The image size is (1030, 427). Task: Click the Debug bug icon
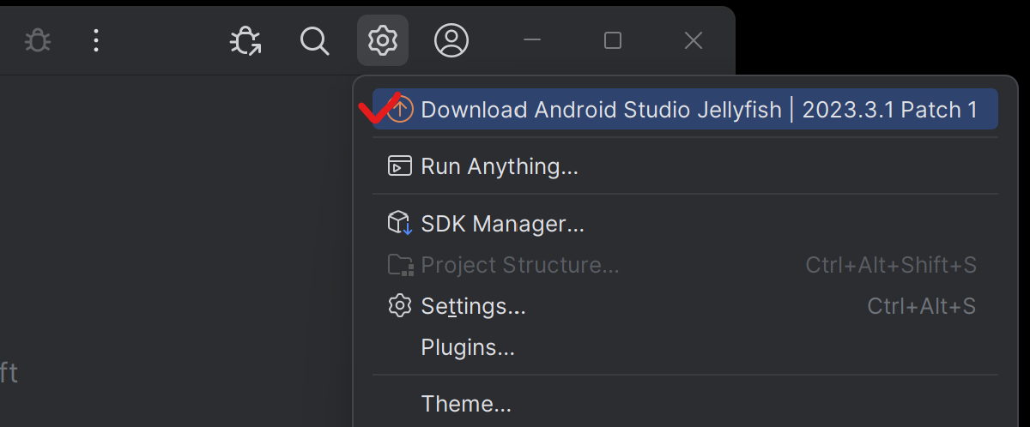(38, 40)
